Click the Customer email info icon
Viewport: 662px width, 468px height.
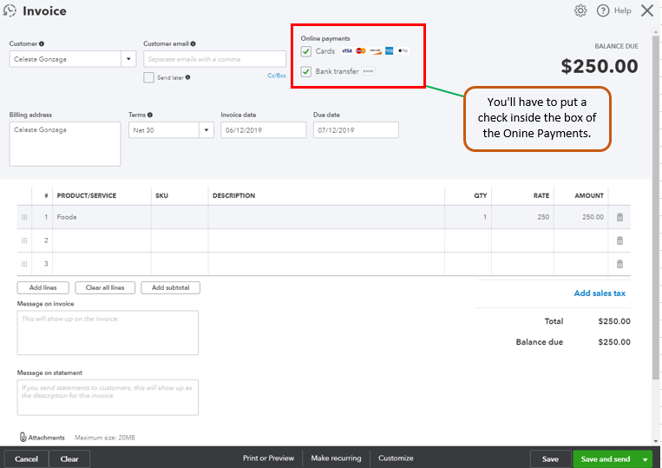(x=193, y=43)
